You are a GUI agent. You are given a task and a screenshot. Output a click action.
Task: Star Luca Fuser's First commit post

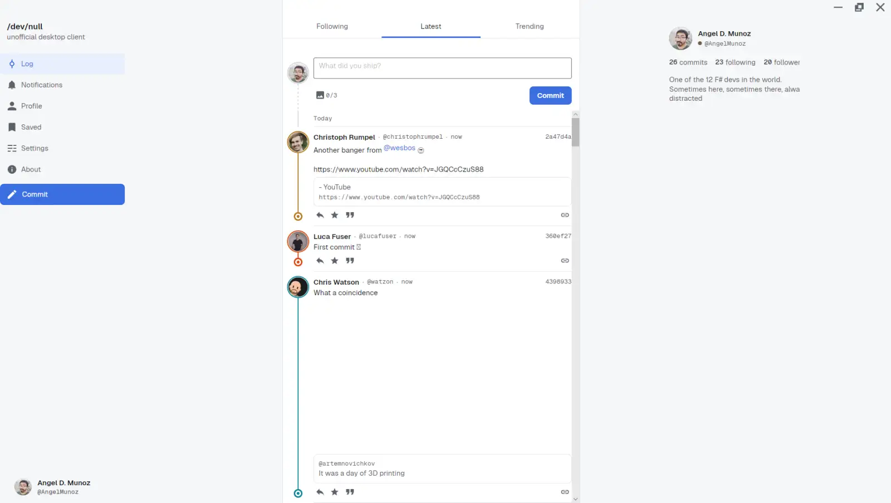tap(335, 261)
